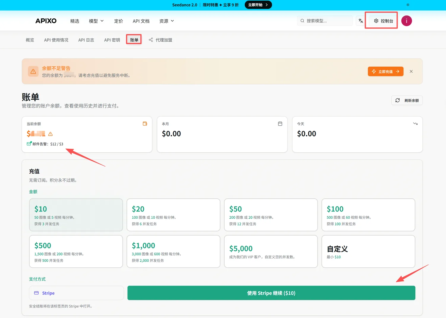446x318 pixels.
Task: Click the 邮件告警: $12 / $3 text
Action: pos(48,144)
